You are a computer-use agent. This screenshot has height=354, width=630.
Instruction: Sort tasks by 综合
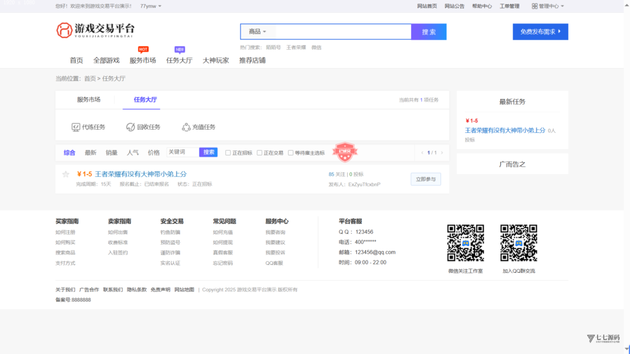(70, 152)
